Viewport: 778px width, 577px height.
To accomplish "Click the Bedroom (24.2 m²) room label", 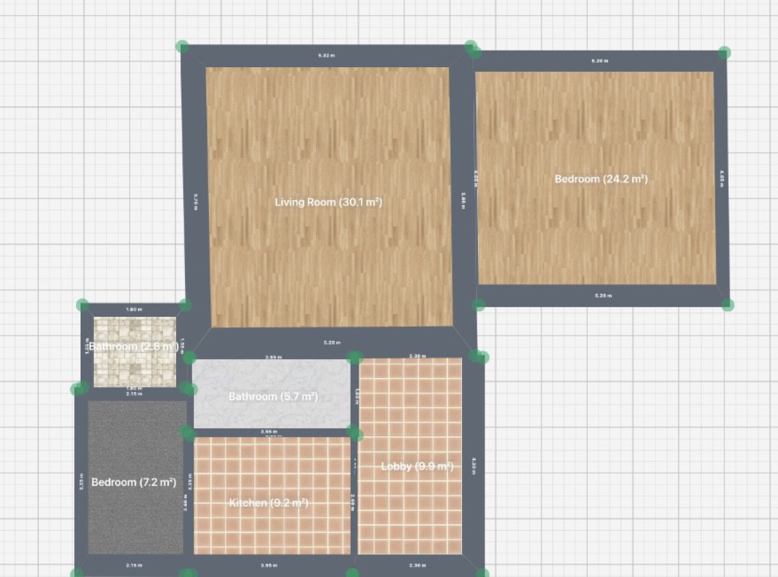I will pos(601,179).
